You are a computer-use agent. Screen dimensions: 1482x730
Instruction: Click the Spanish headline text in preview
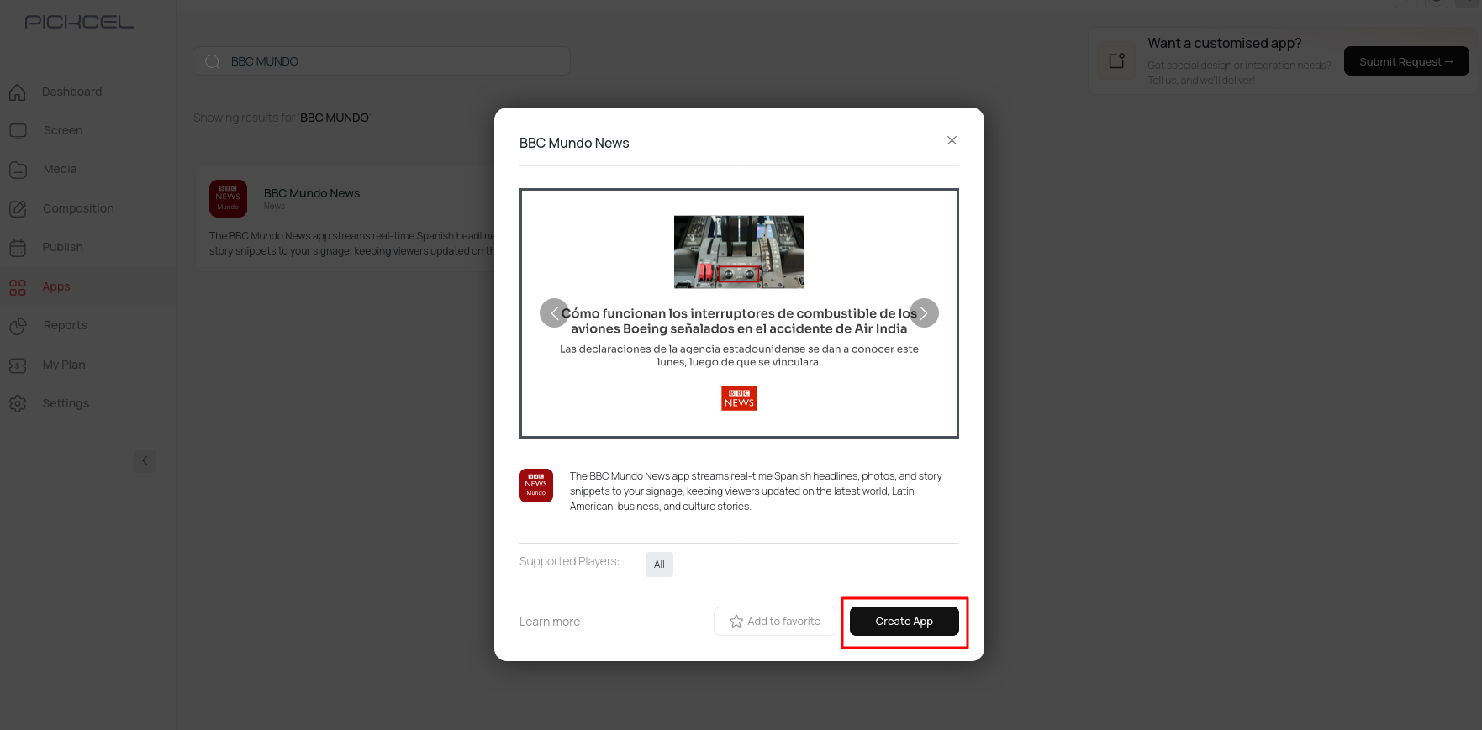(739, 321)
